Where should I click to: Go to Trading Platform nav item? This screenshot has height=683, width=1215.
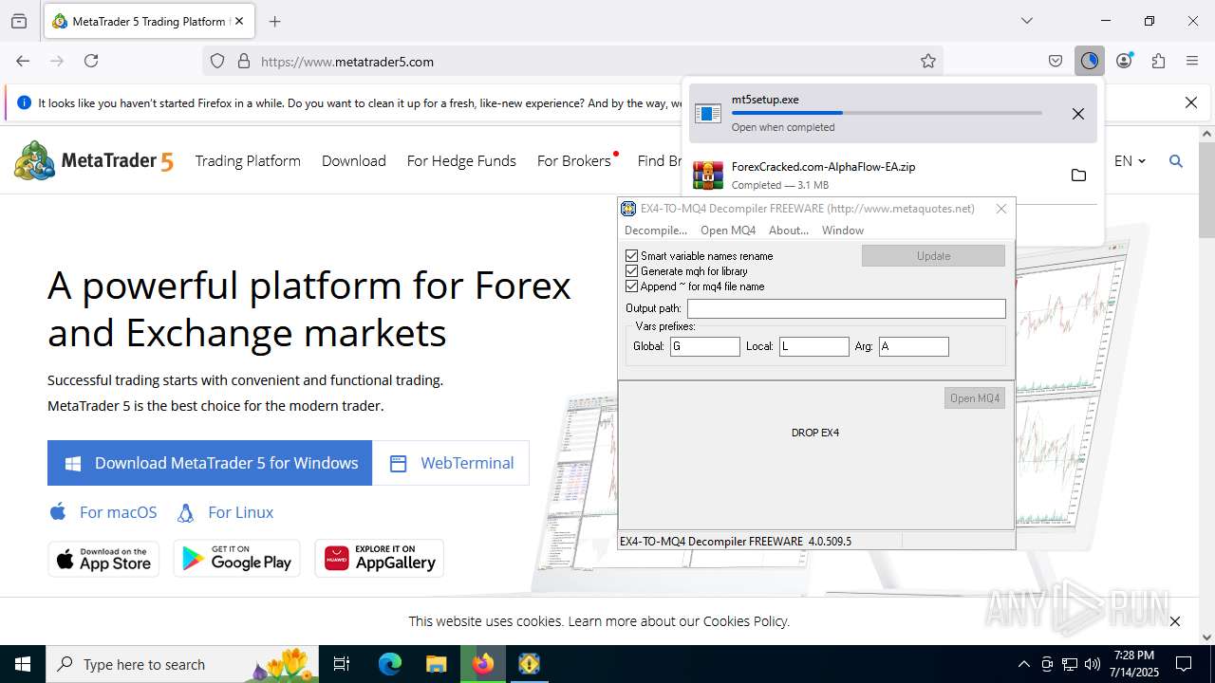coord(248,161)
